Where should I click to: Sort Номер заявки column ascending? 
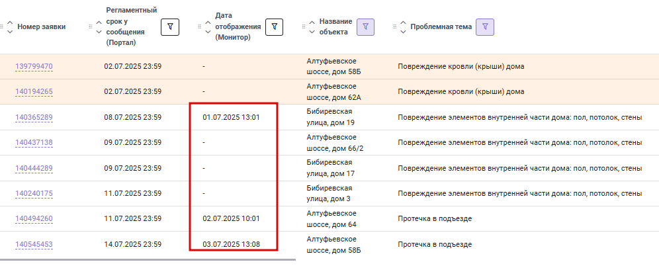click(x=11, y=22)
